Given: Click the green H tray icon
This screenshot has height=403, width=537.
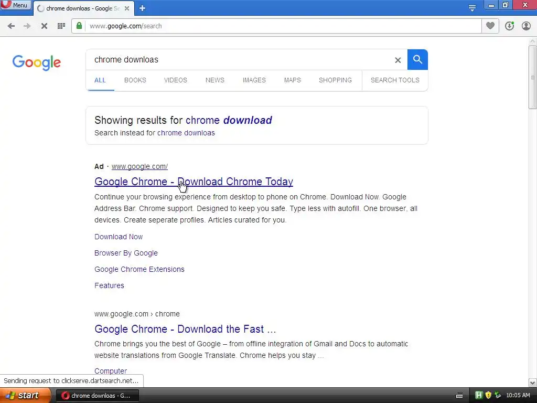Looking at the screenshot, I should coord(479,396).
